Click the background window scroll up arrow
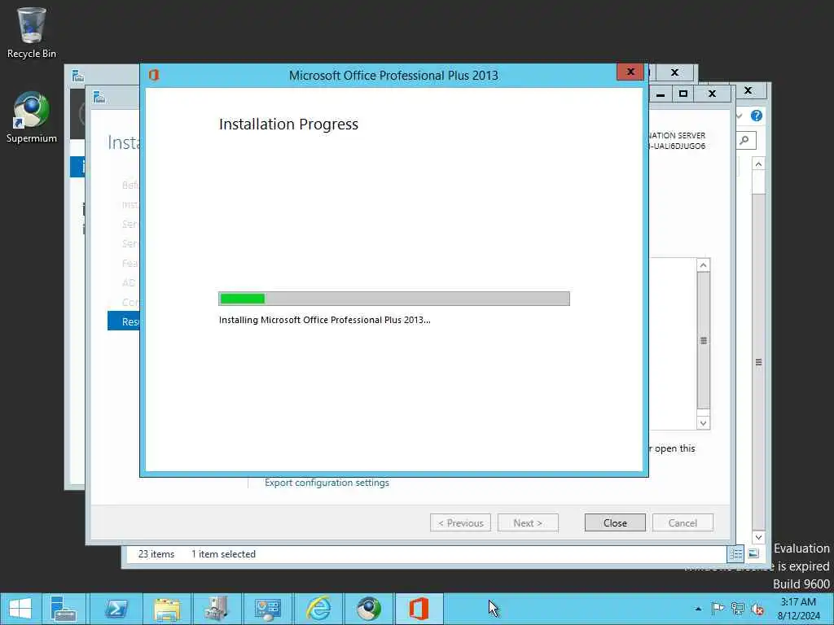Image resolution: width=834 pixels, height=625 pixels. point(758,164)
